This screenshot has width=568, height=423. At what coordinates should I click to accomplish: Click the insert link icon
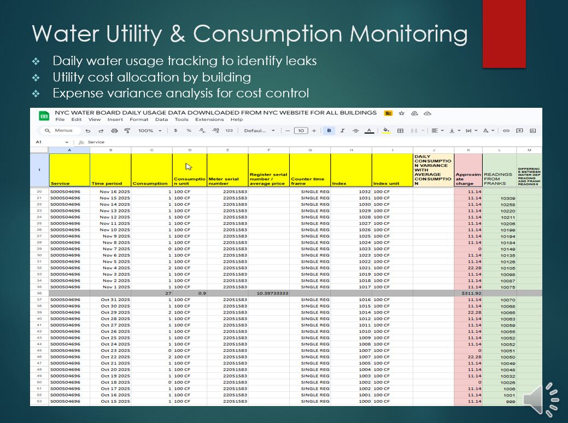coord(506,131)
